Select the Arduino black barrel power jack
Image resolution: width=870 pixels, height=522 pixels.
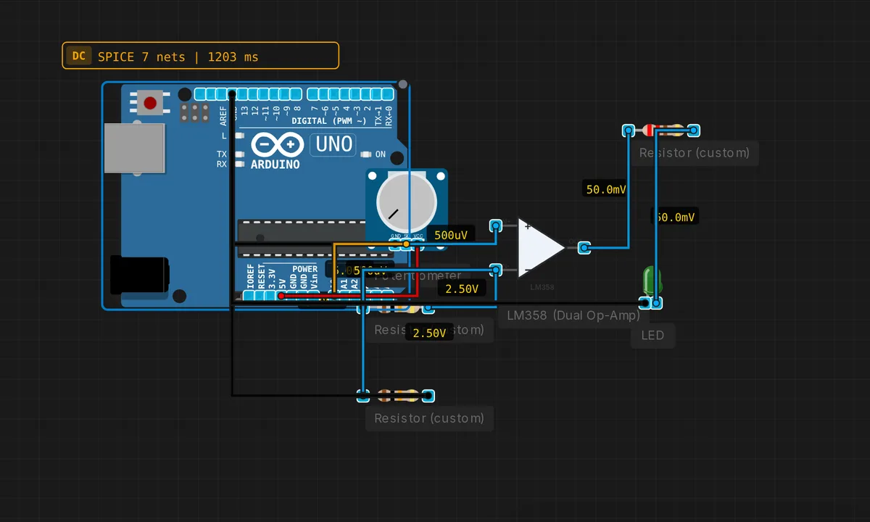(x=139, y=274)
